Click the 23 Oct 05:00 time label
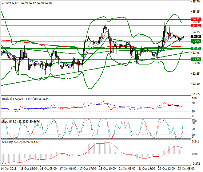The width and height of the screenshot is (203, 172). pos(186,169)
